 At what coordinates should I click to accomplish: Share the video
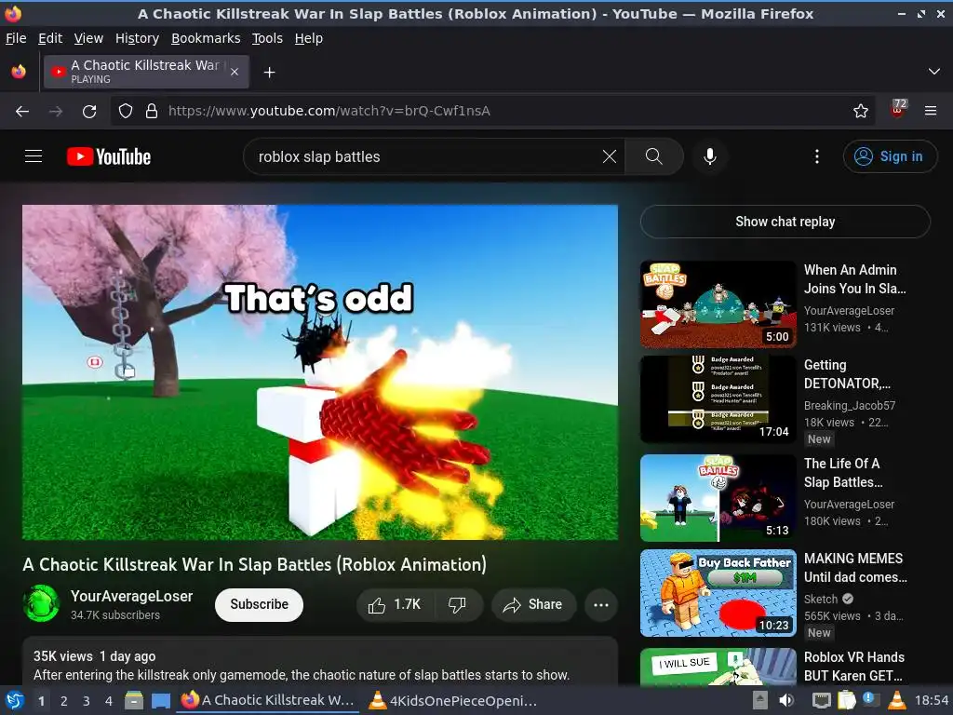(533, 604)
